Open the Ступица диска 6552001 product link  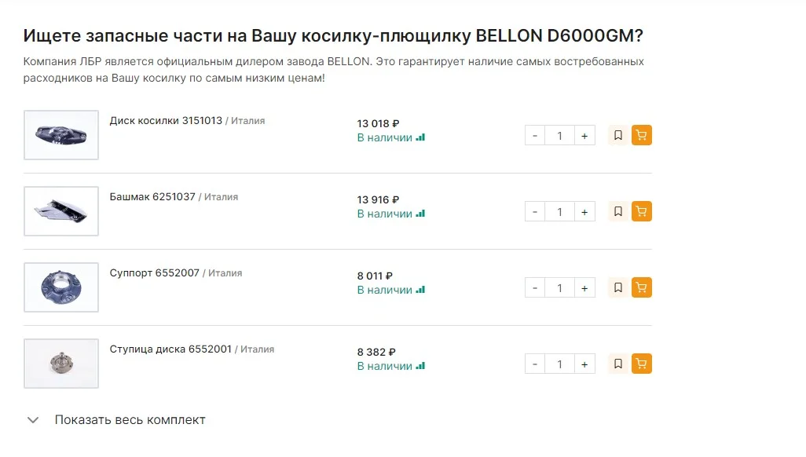(170, 349)
